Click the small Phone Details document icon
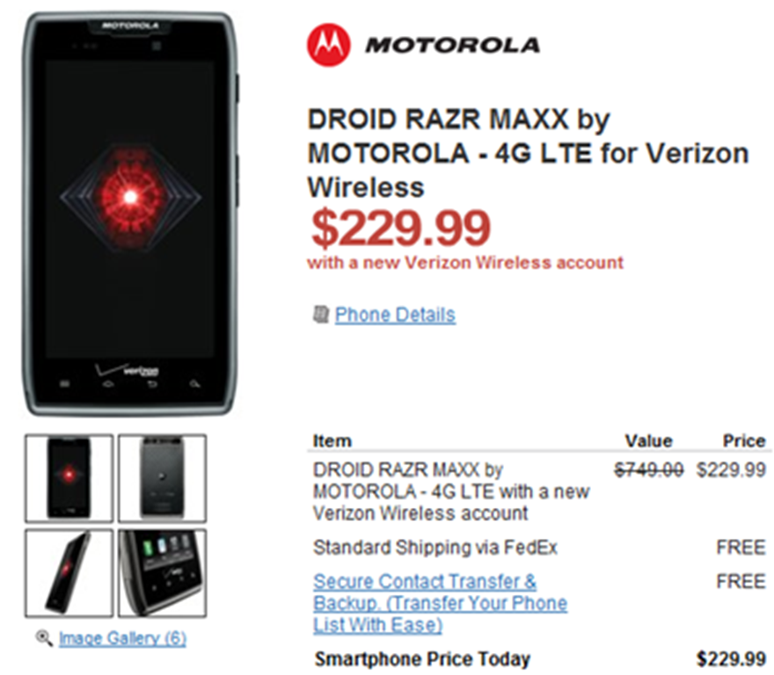This screenshot has height=675, width=774. click(321, 314)
